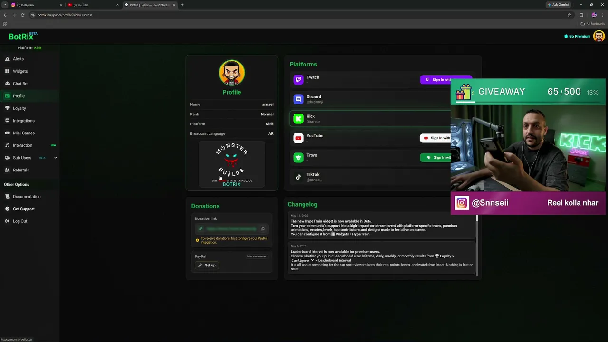Open the Interaction music-note icon
This screenshot has height=342, width=608.
tap(7, 145)
